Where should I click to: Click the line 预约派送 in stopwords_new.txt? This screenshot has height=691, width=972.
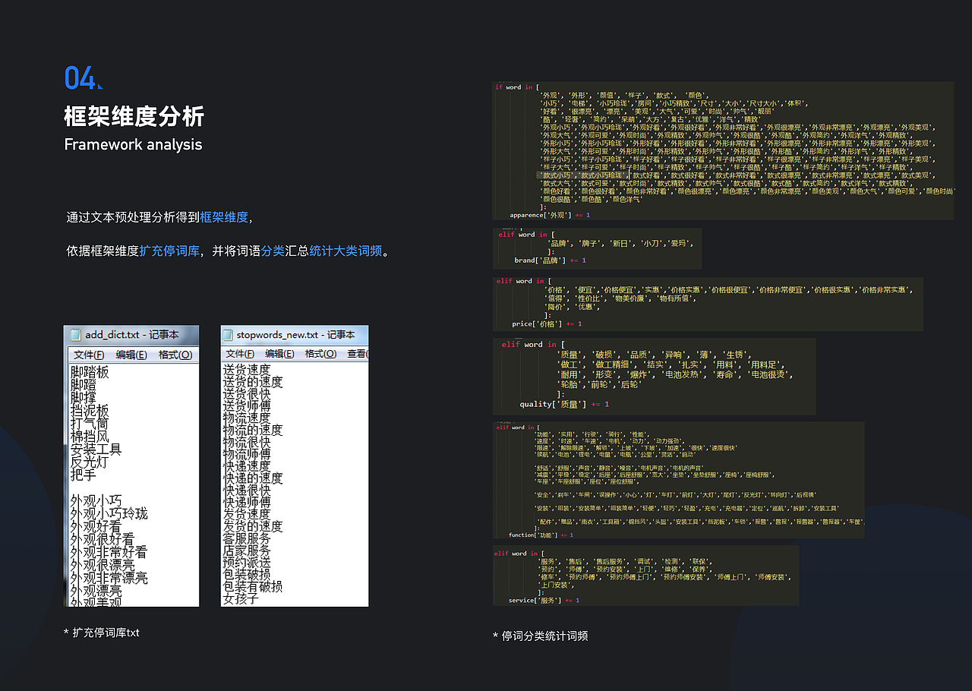pyautogui.click(x=246, y=563)
